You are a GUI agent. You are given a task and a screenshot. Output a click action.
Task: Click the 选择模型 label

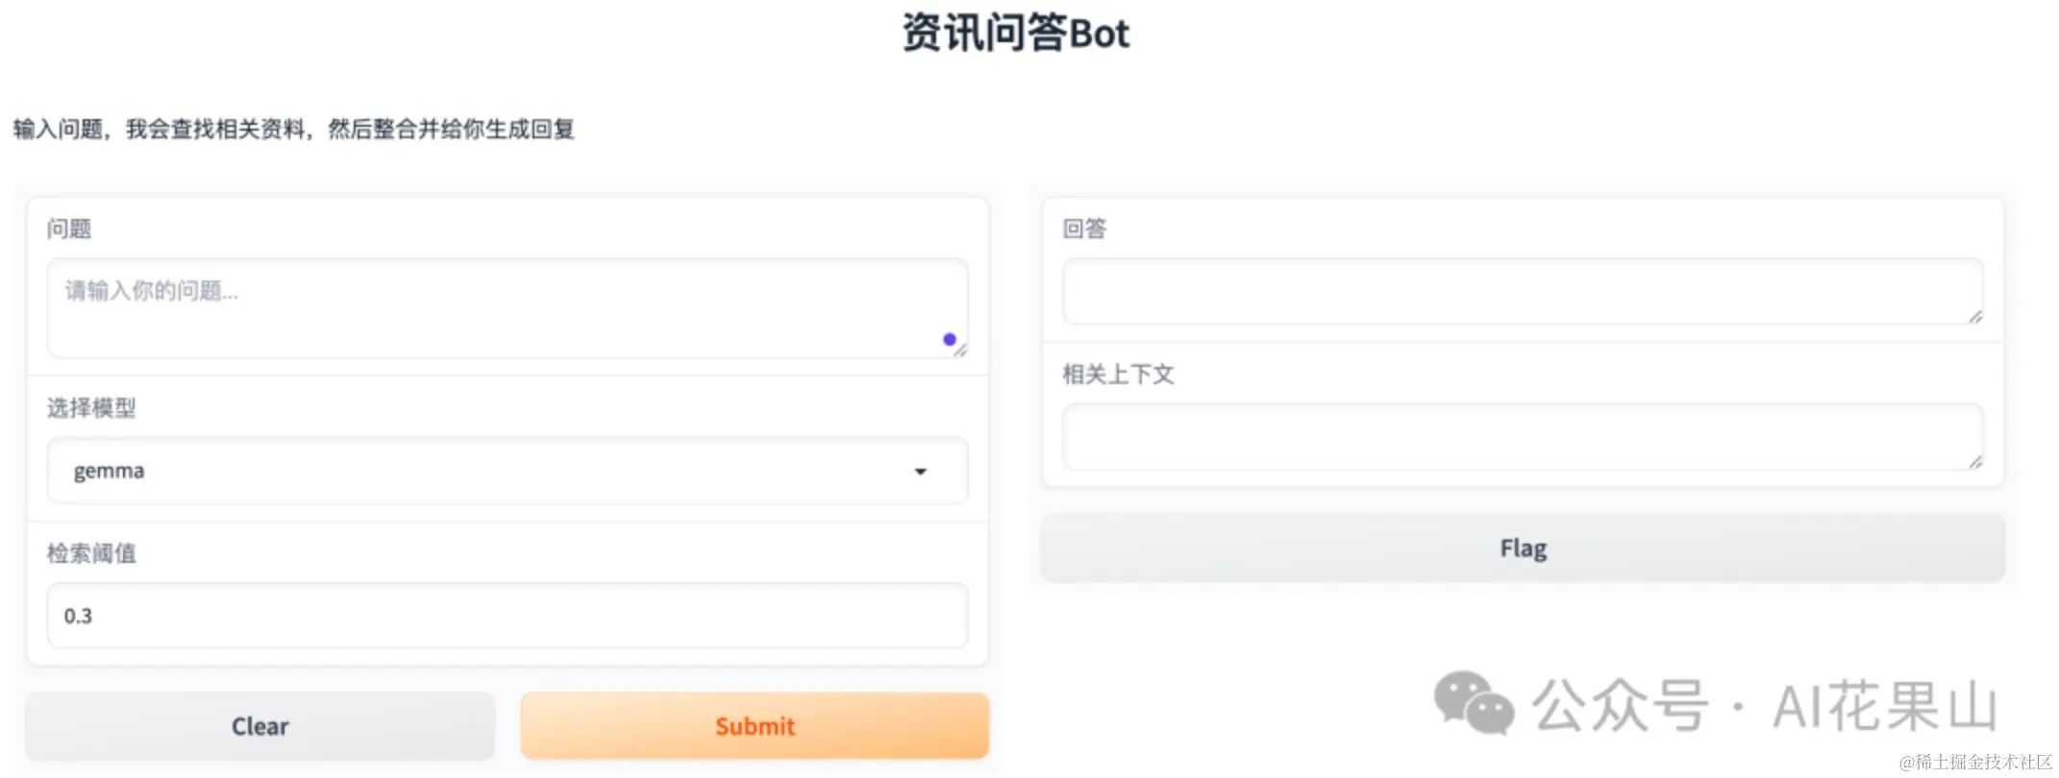click(91, 408)
